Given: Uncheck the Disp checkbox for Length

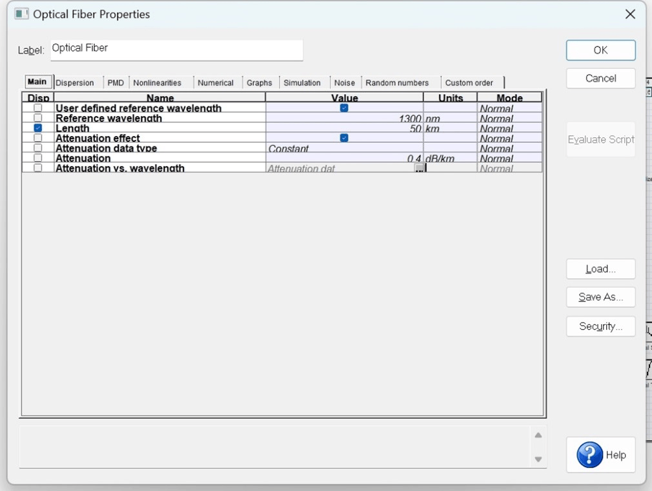Looking at the screenshot, I should tap(38, 128).
